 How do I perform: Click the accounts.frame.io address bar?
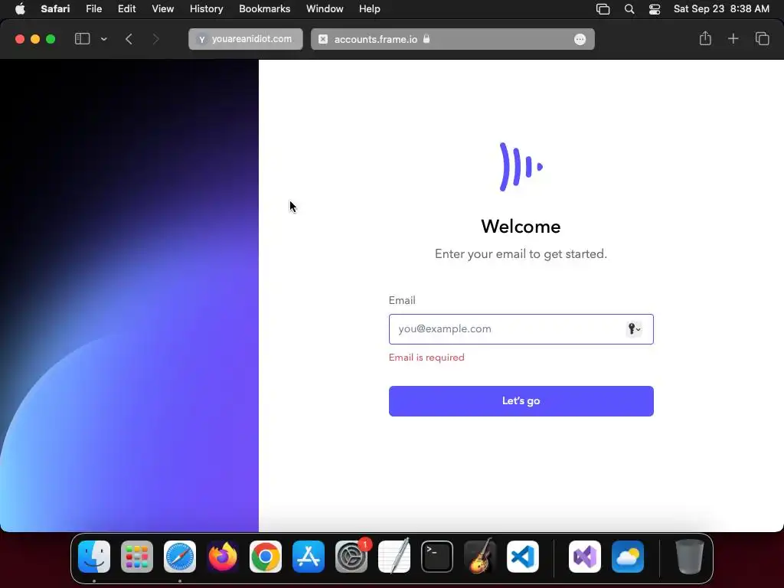click(x=452, y=39)
